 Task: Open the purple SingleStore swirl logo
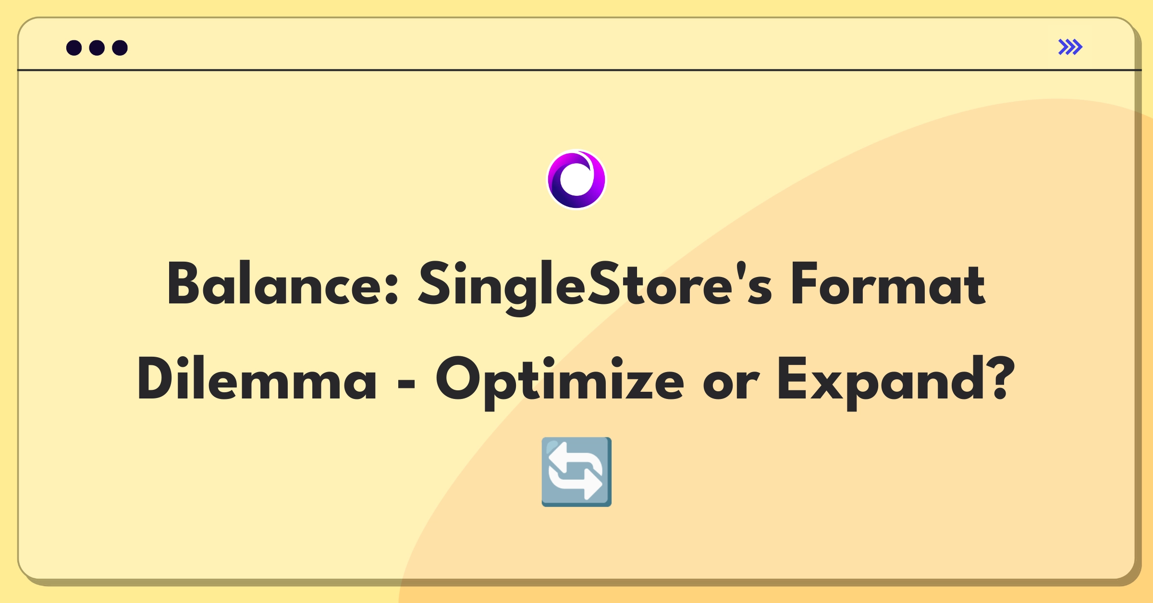[576, 180]
